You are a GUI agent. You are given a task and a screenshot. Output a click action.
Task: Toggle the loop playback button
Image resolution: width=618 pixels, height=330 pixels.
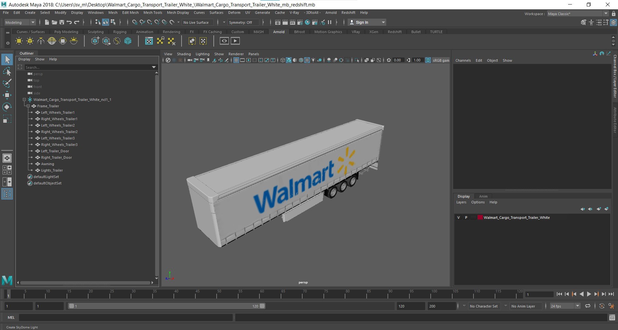(x=588, y=306)
